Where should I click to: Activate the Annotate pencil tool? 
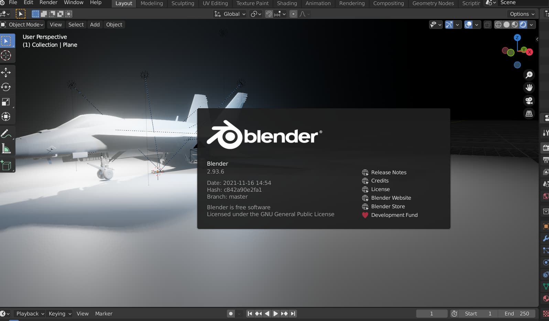(6, 134)
